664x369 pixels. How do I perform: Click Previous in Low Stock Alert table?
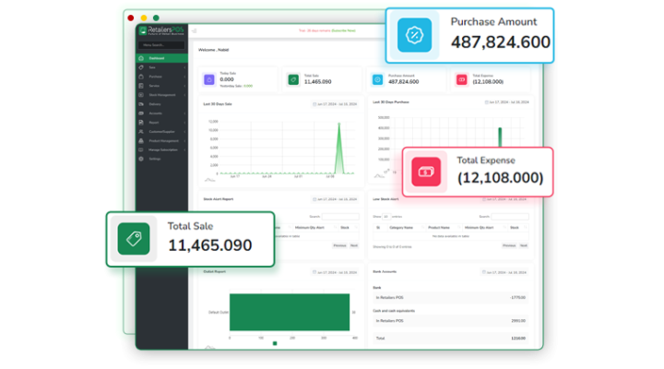509,245
